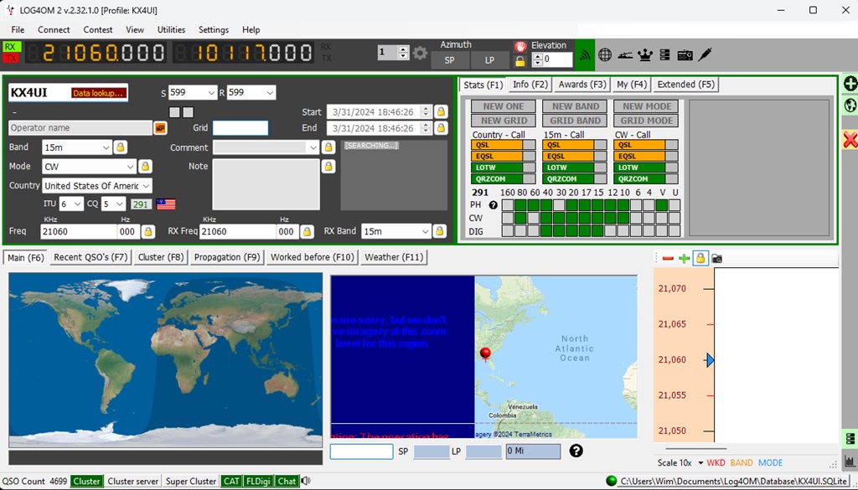Screen dimensions: 858x490
Task: Click the band map camera folder icon
Action: coord(716,258)
